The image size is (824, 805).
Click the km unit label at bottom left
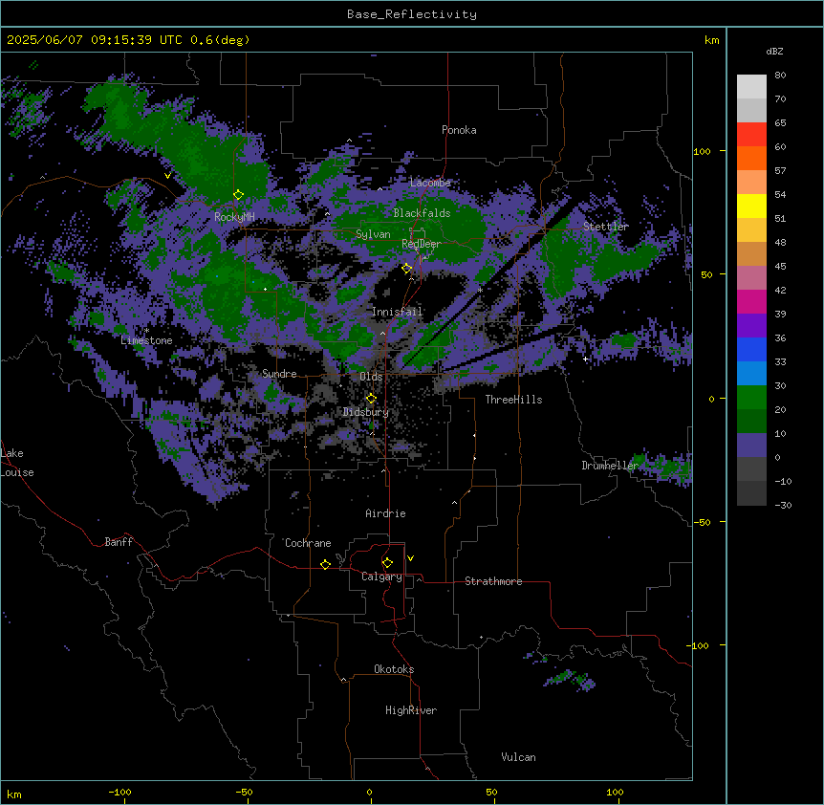(x=14, y=794)
